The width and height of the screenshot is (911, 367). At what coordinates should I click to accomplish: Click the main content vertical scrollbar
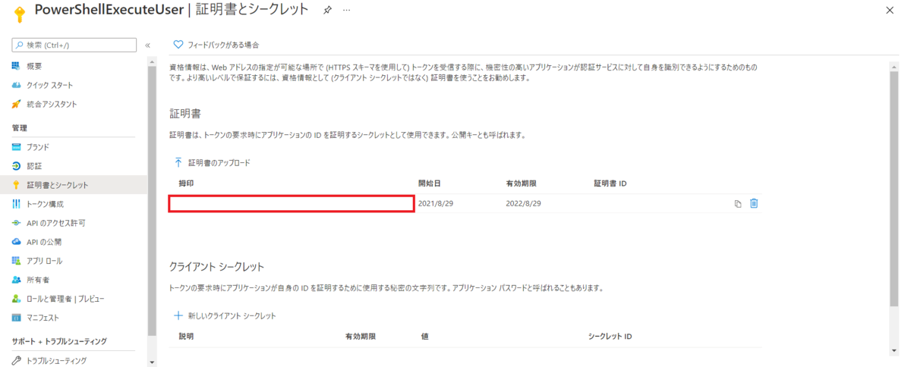(893, 190)
